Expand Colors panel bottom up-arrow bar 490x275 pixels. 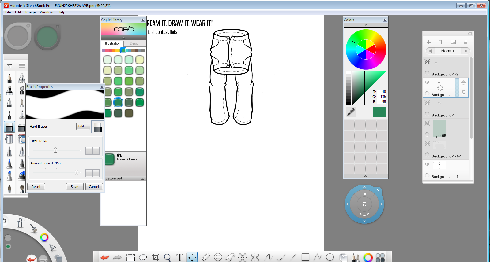pos(365,176)
